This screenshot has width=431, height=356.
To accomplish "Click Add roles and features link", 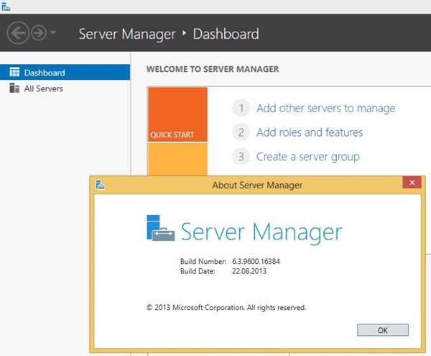I will pos(310,132).
